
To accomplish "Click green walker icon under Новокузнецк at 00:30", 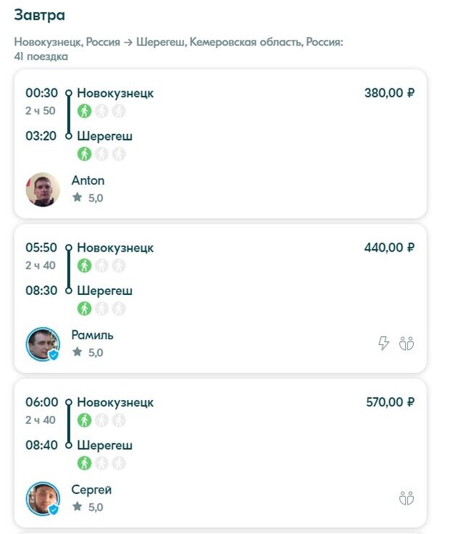I will 85,111.
